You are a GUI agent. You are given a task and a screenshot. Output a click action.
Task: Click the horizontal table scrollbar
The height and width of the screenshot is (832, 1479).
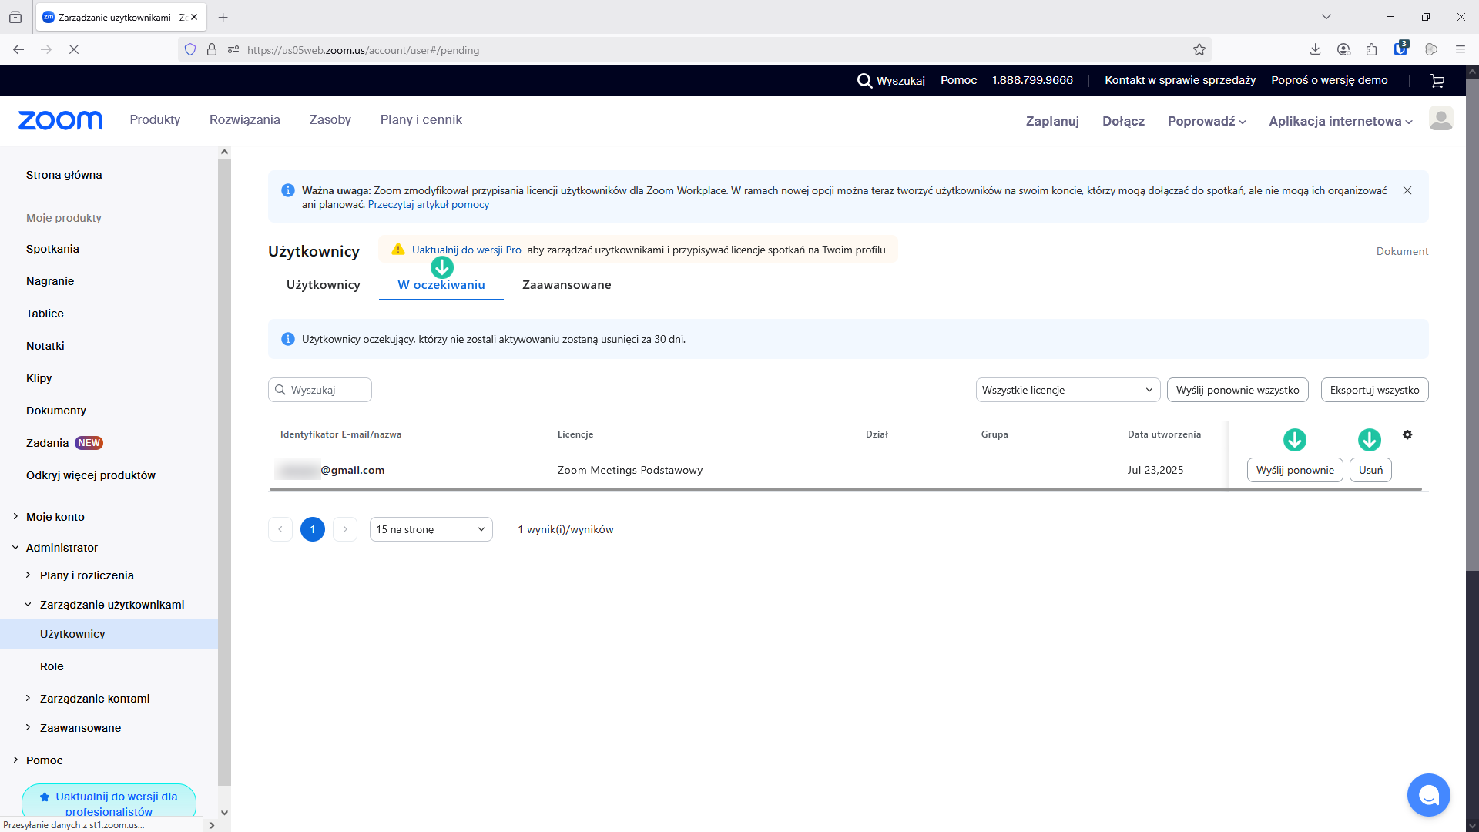click(846, 489)
